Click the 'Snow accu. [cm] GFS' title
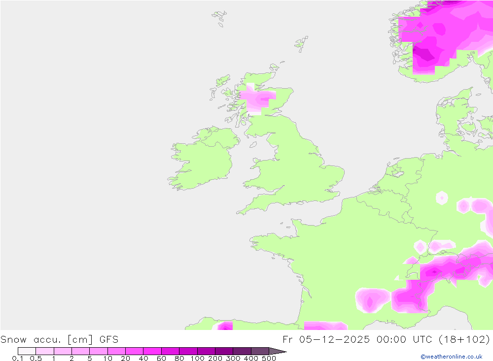This screenshot has height=361, width=493. point(60,340)
